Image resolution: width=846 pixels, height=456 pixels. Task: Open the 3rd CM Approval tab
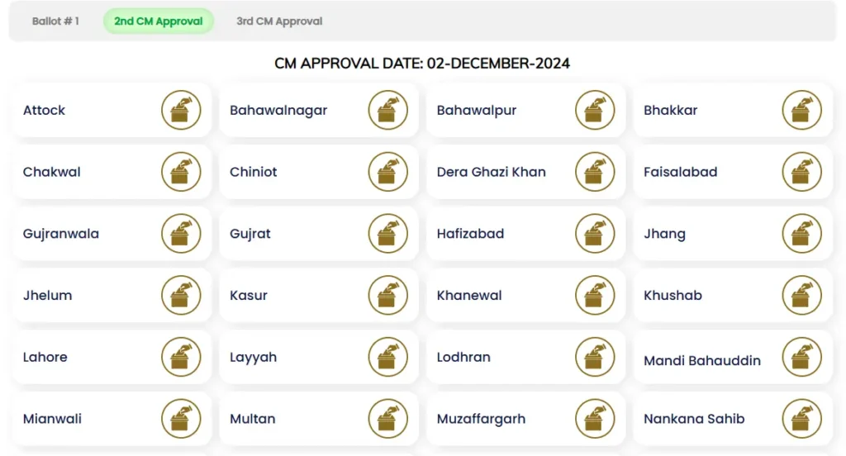pyautogui.click(x=279, y=21)
